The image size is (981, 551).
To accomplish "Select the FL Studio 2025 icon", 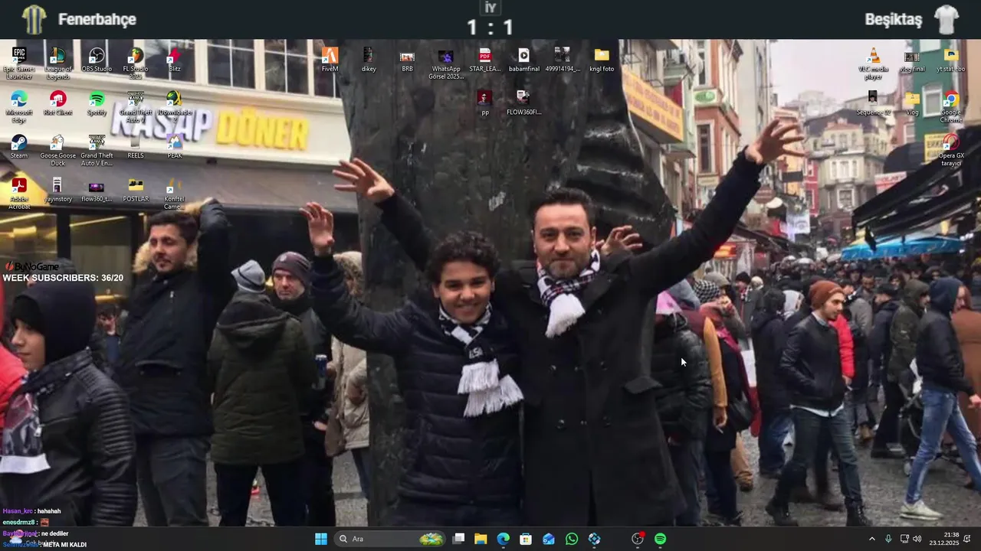I will [x=136, y=62].
